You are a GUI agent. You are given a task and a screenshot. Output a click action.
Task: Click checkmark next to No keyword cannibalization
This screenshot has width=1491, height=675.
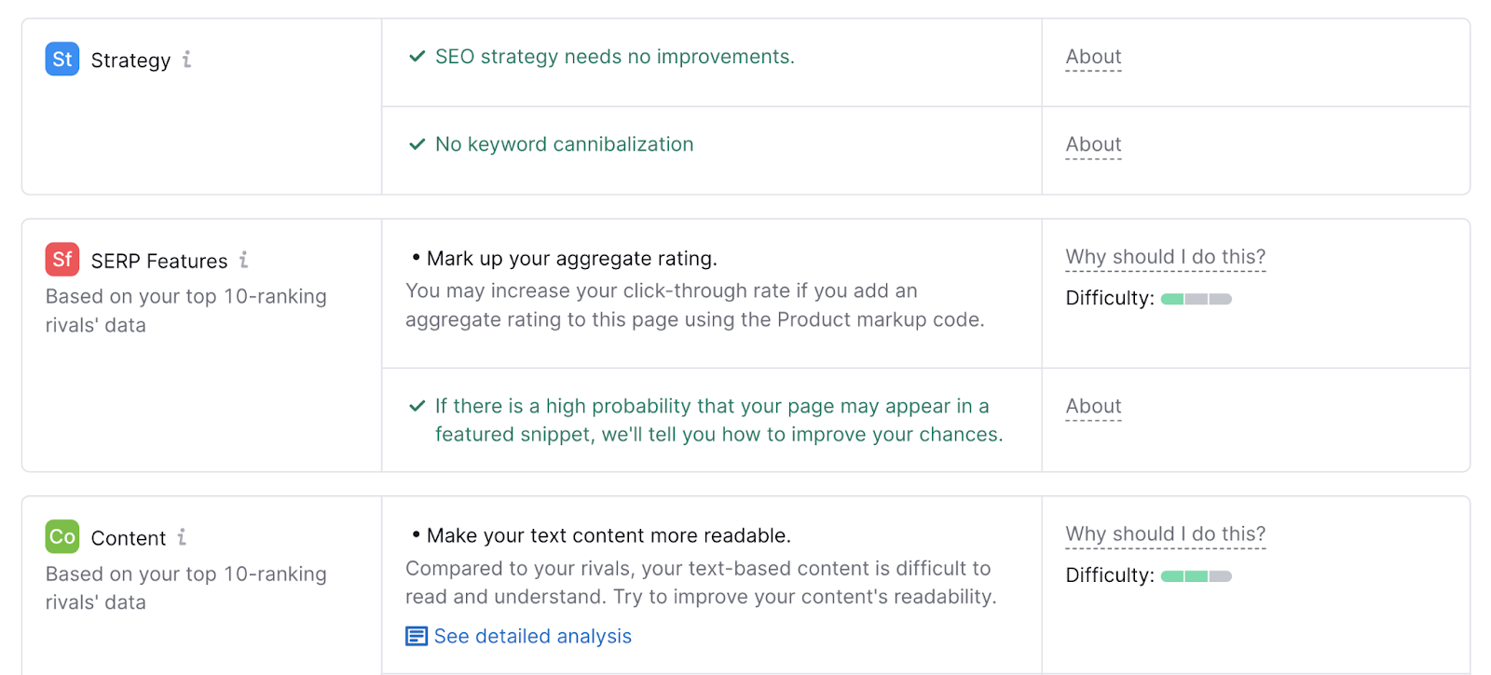tap(417, 144)
